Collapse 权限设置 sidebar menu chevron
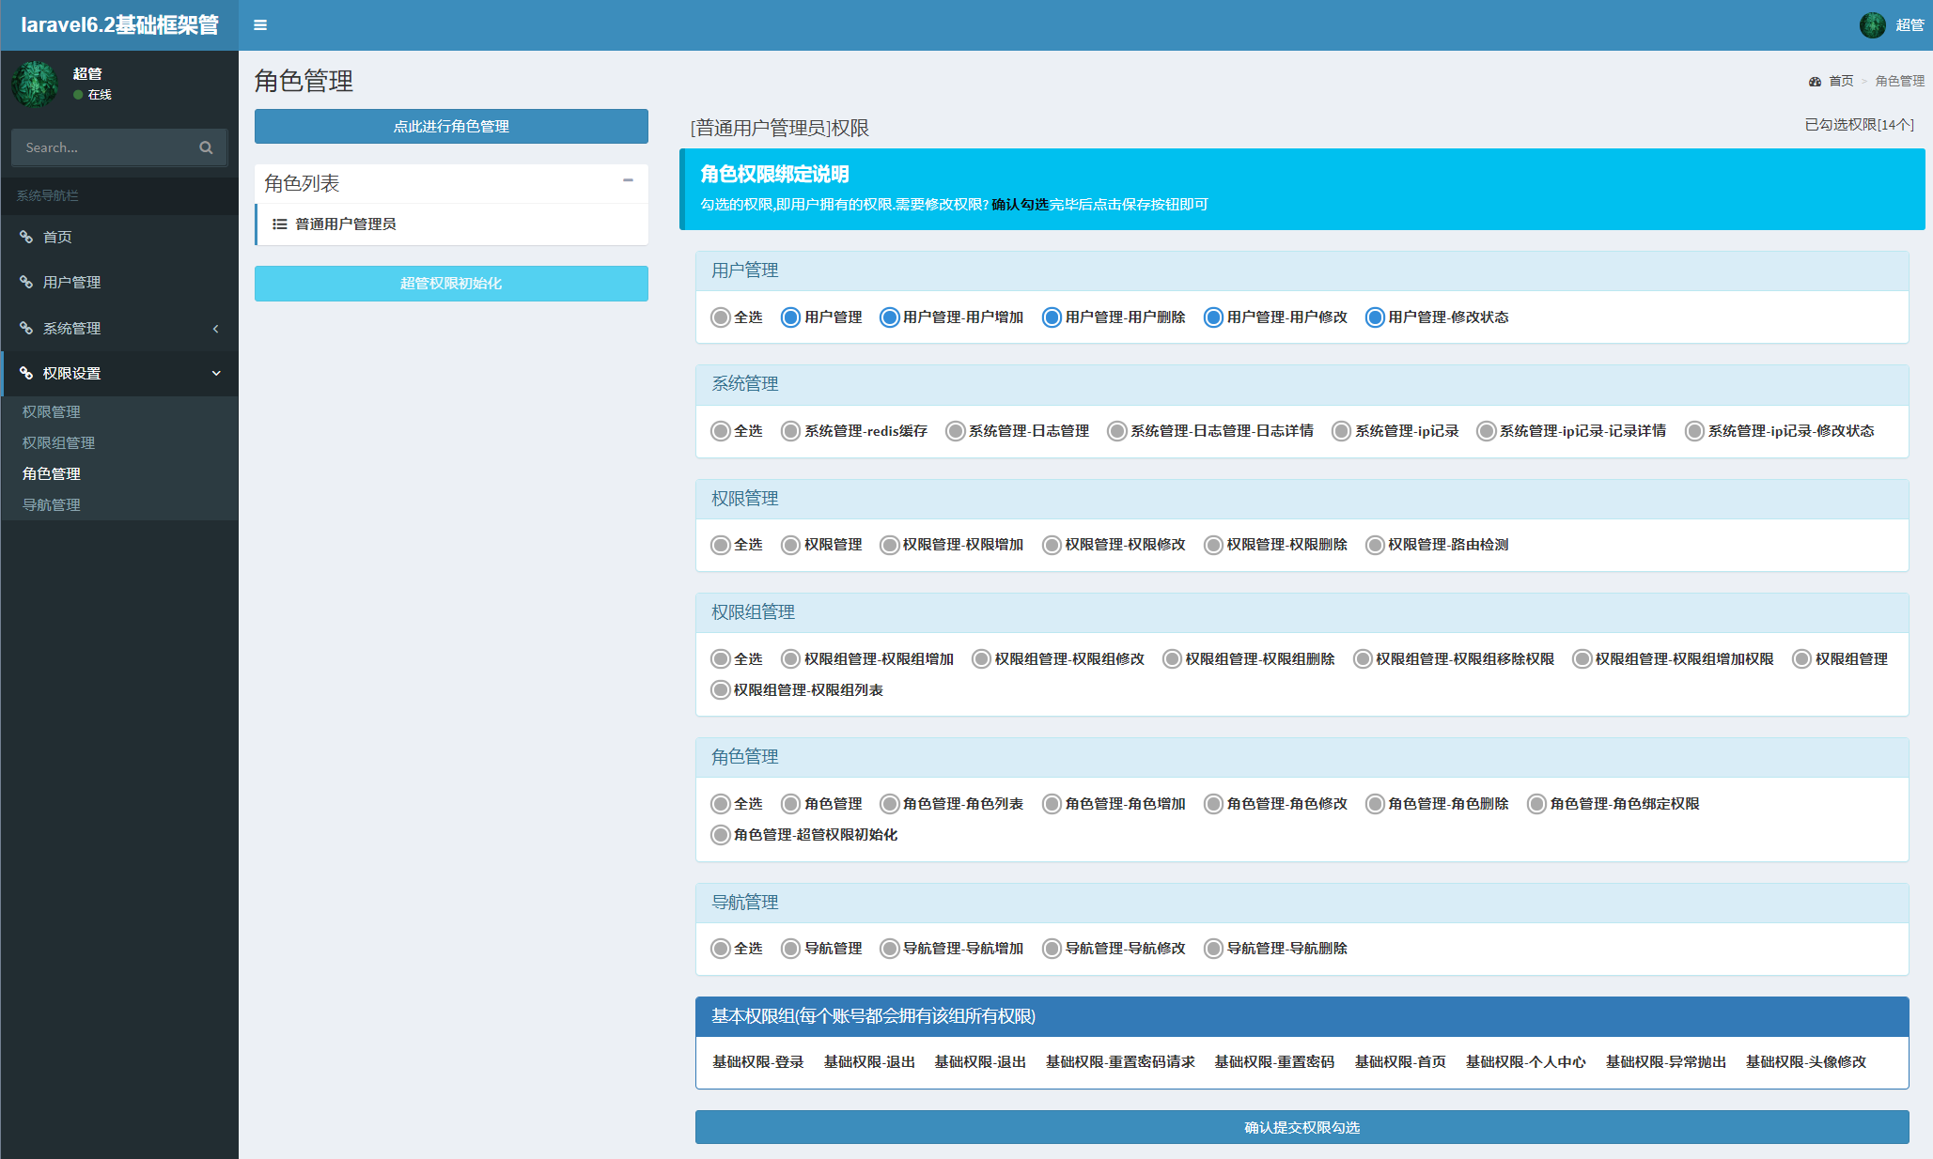The width and height of the screenshot is (1933, 1159). (215, 374)
